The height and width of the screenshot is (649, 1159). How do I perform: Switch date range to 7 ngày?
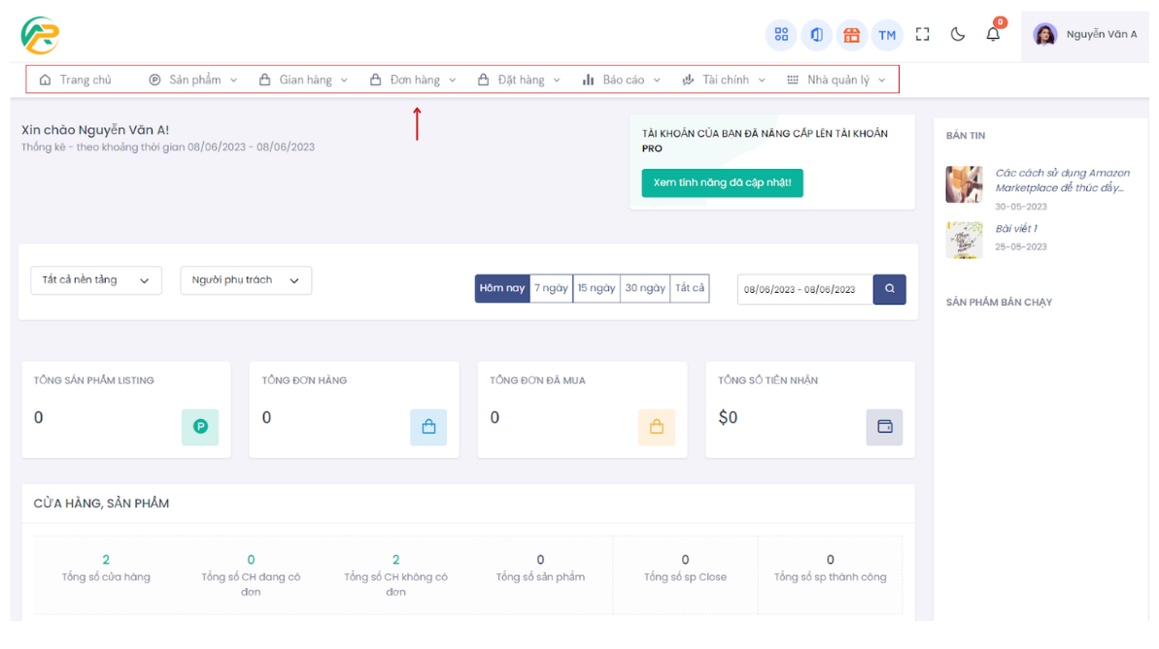(x=551, y=288)
